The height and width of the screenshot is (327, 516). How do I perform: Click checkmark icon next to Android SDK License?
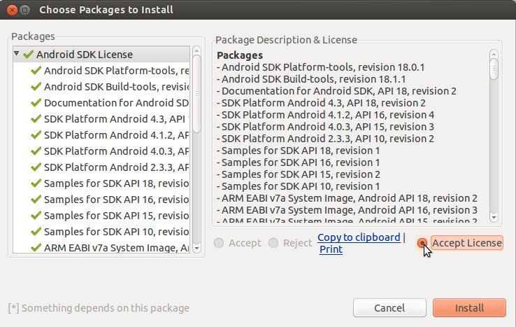point(29,54)
